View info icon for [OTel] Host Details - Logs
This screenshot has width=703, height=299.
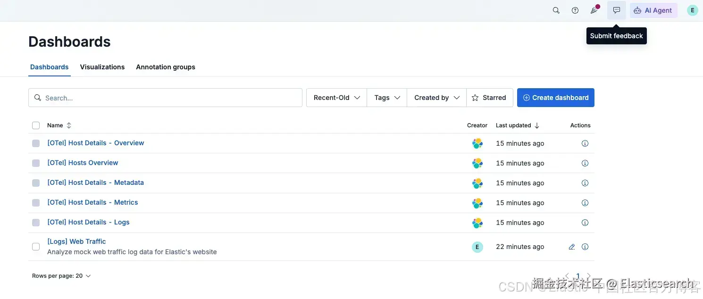585,223
